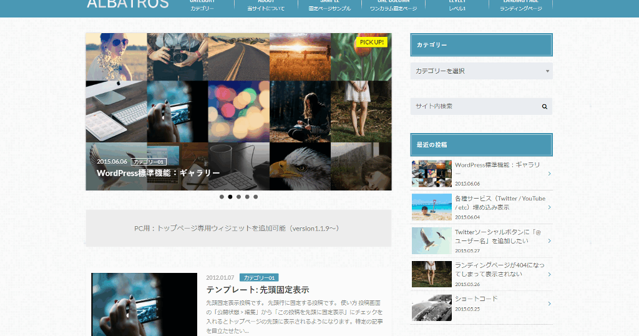Click the カテゴリー sidebar widget heading
The width and height of the screenshot is (639, 336).
[x=481, y=45]
